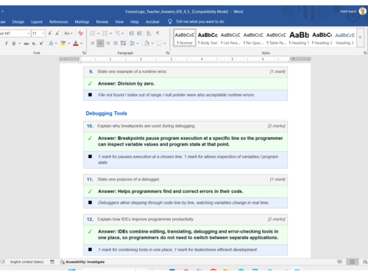
Task: Click the lightbulb Tell Me icon
Action: [x=170, y=21]
